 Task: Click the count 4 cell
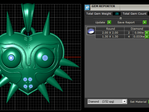[x=129, y=37]
